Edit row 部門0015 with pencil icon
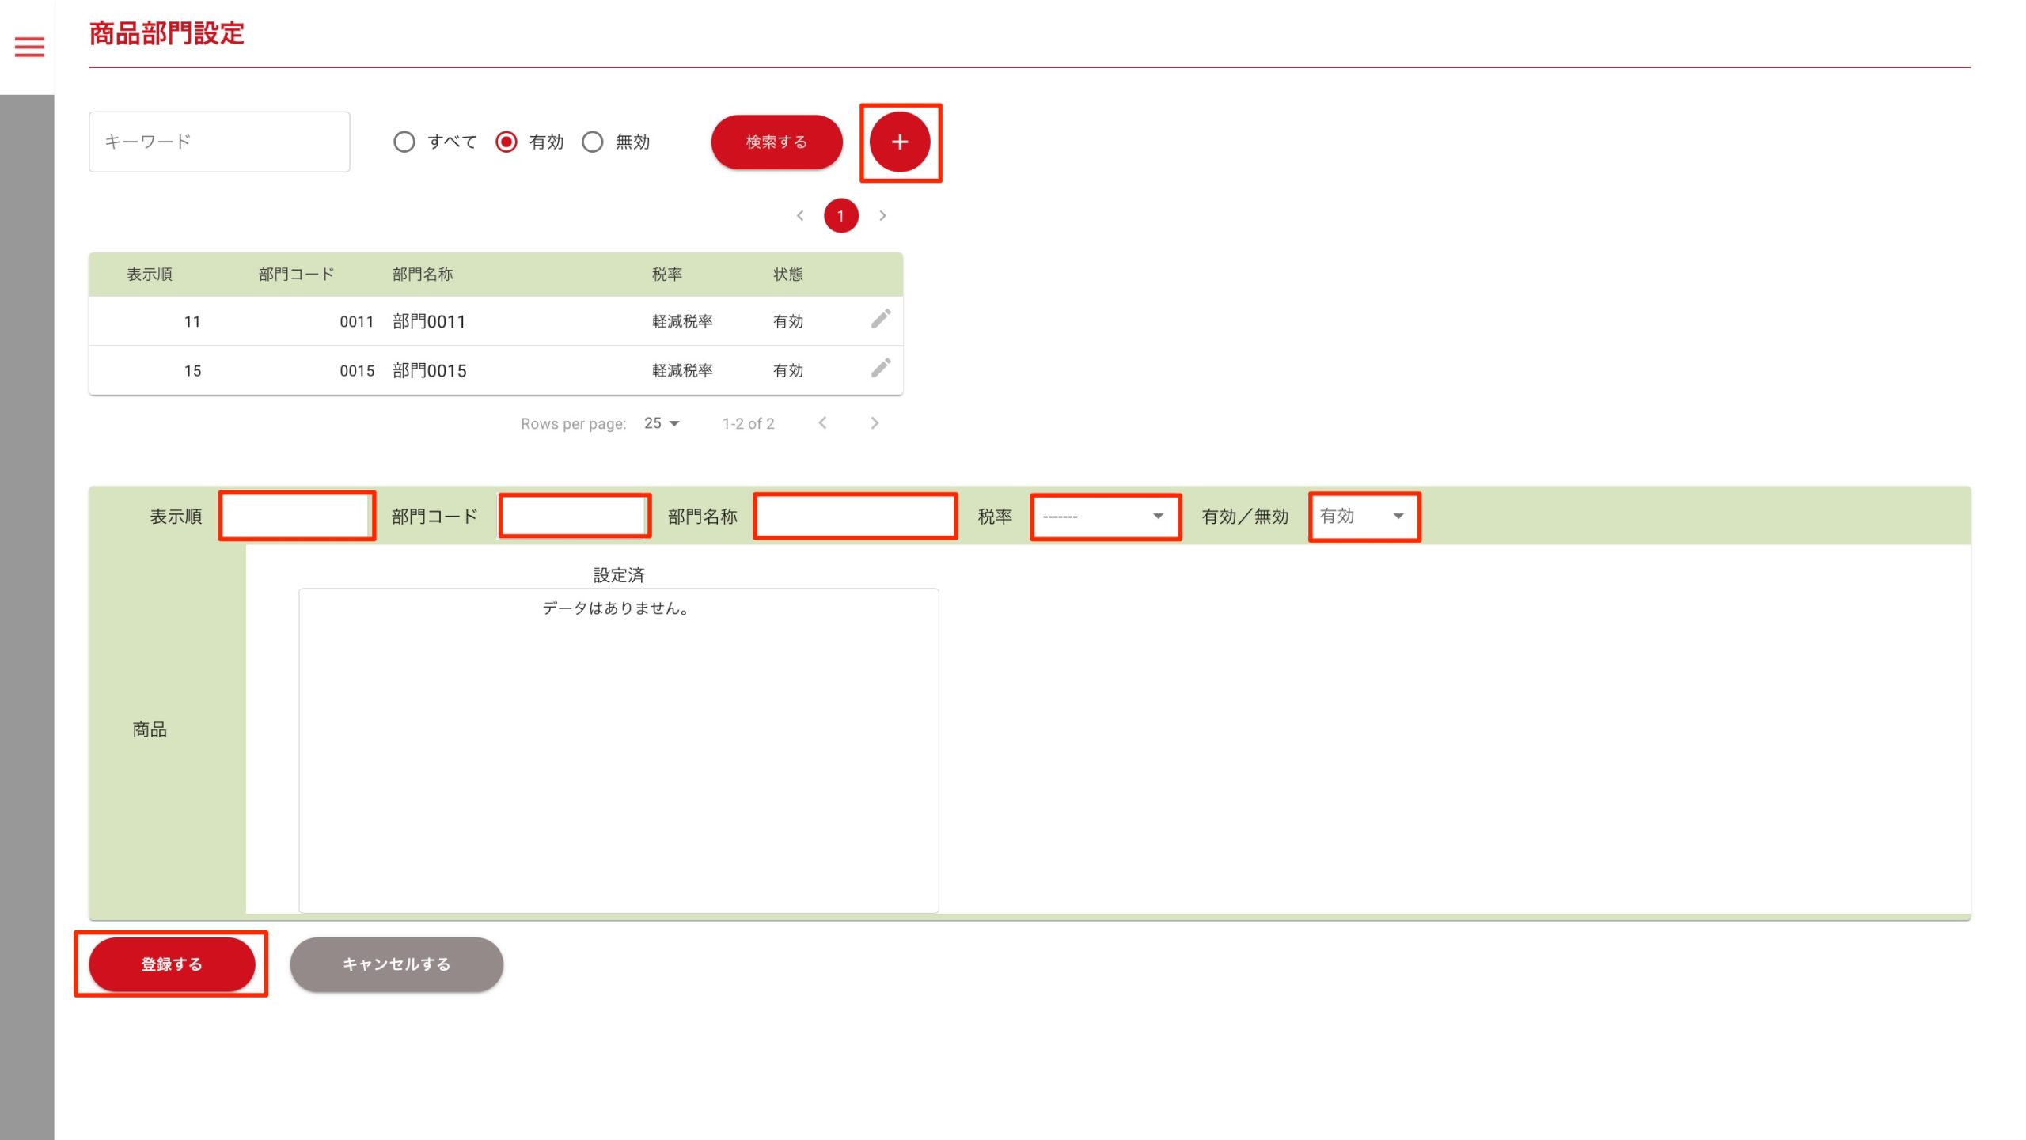The height and width of the screenshot is (1140, 2026). pyautogui.click(x=880, y=368)
